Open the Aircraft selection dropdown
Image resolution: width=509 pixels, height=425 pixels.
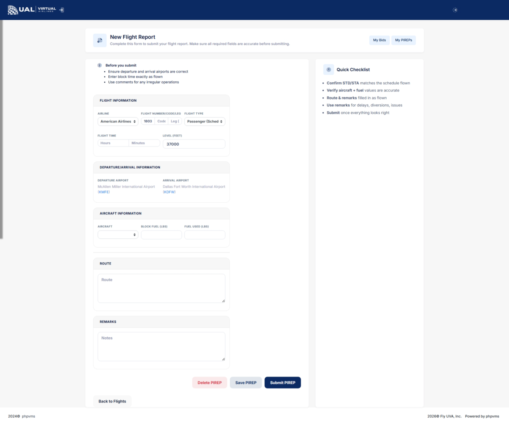(118, 235)
